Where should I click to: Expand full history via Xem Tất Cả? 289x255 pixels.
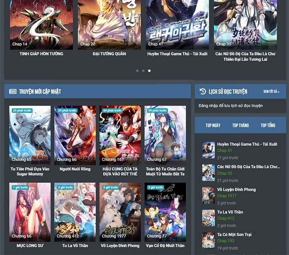(271, 92)
